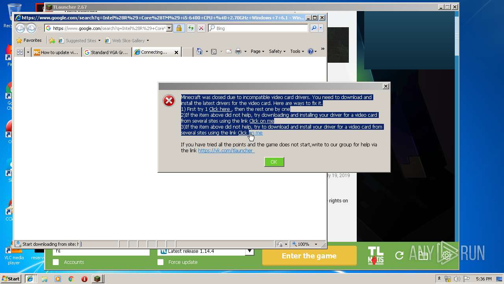Expand Suggested Sites dropdown
Viewport: 504px width, 284px height.
99,40
